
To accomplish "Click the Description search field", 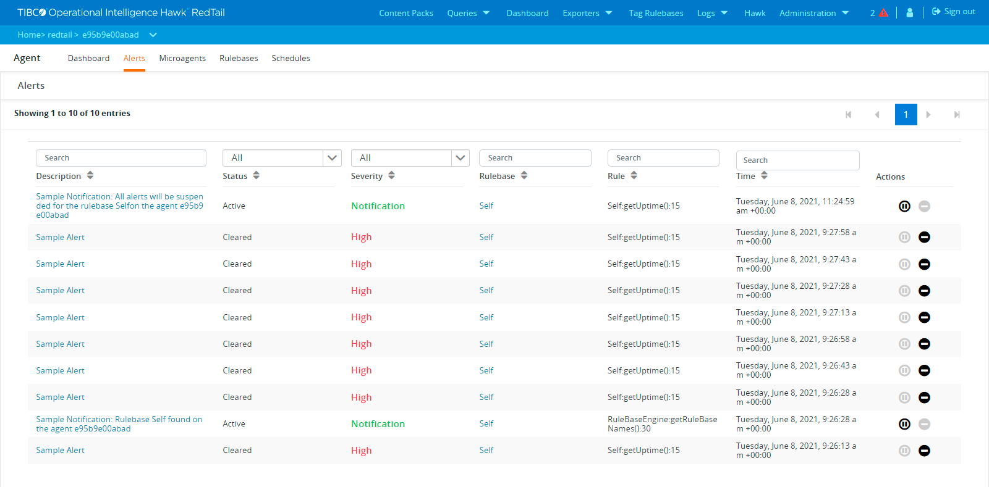I will click(121, 158).
